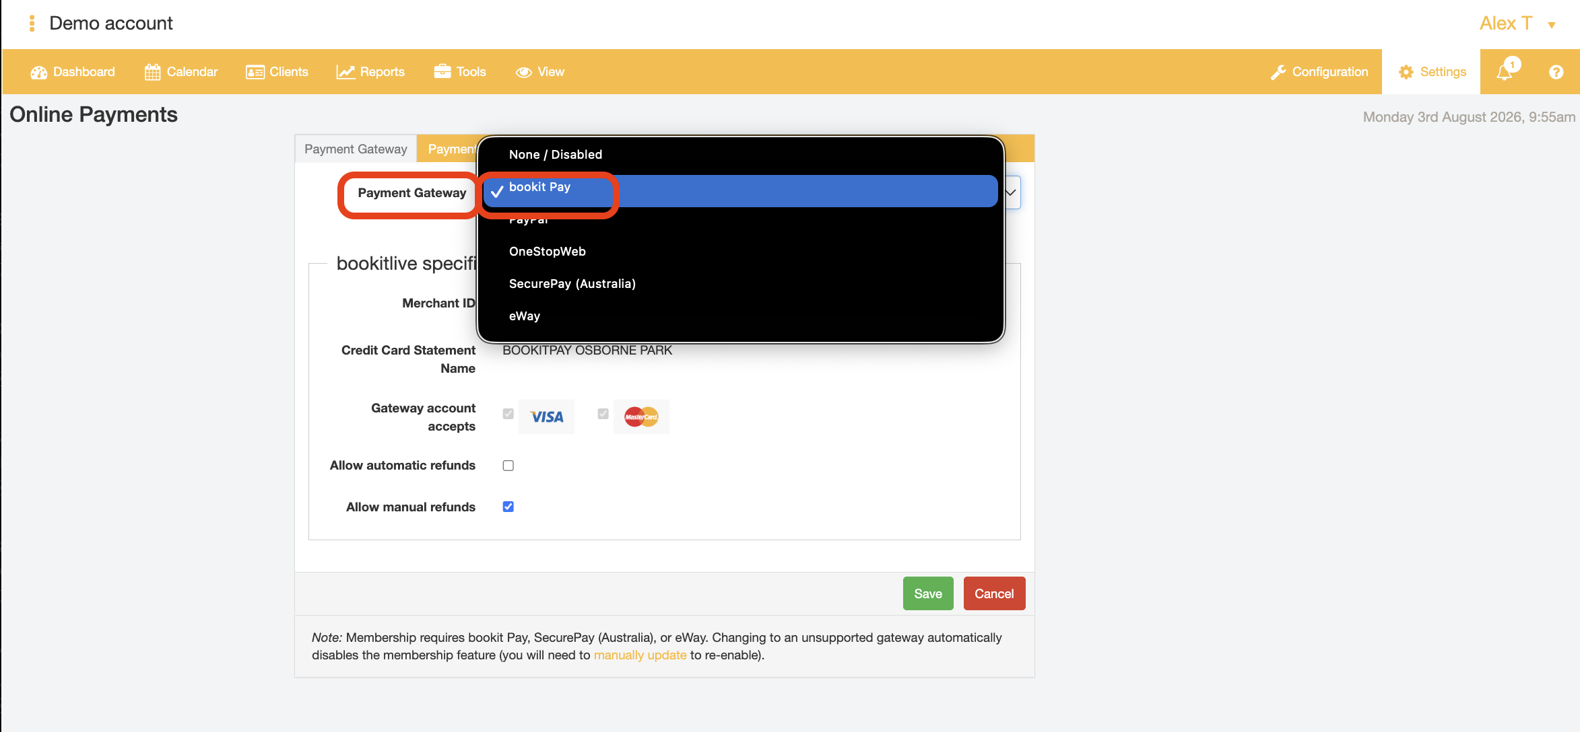Image resolution: width=1580 pixels, height=732 pixels.
Task: Click the MasterCard logo
Action: point(641,417)
